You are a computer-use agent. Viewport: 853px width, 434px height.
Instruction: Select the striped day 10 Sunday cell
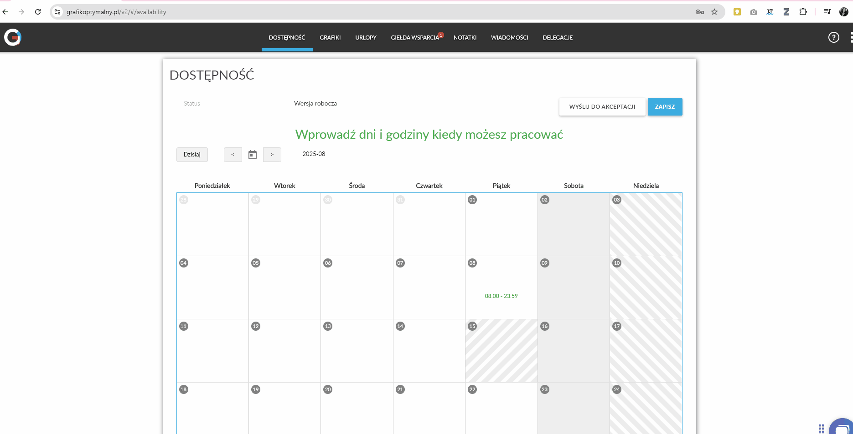click(x=646, y=288)
